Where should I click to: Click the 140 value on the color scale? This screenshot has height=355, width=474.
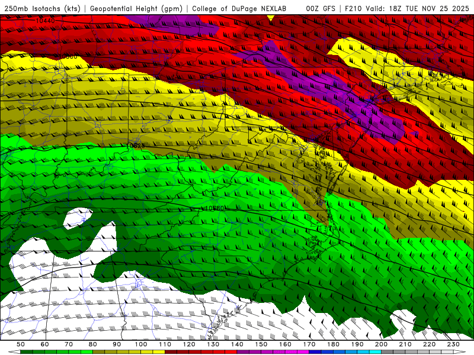(237, 344)
